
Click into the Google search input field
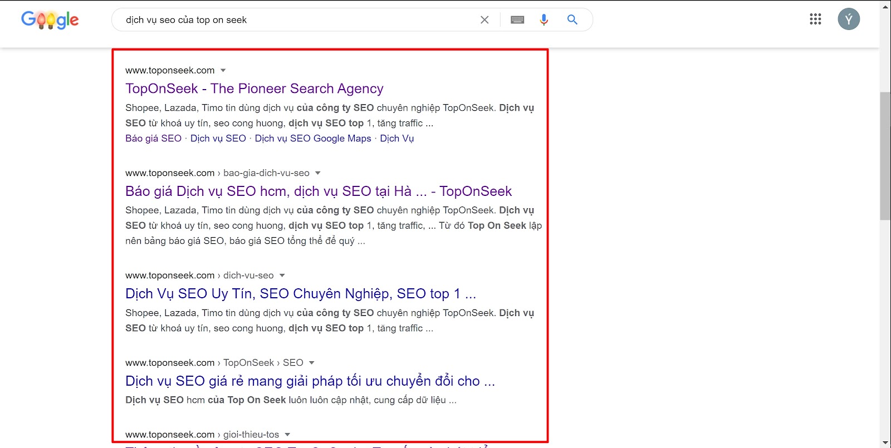(295, 20)
